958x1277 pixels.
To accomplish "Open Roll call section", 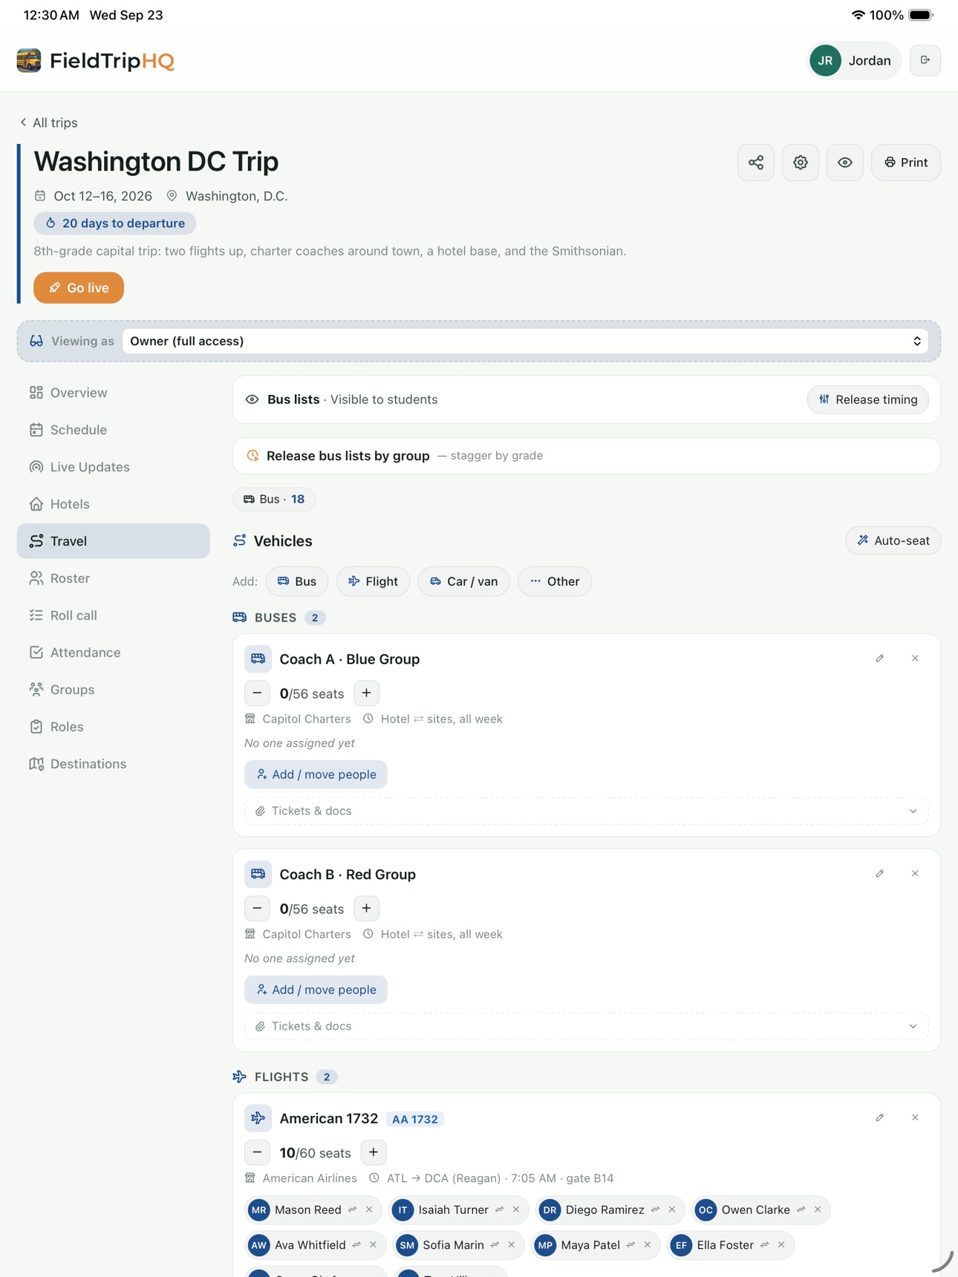I will click(x=114, y=615).
